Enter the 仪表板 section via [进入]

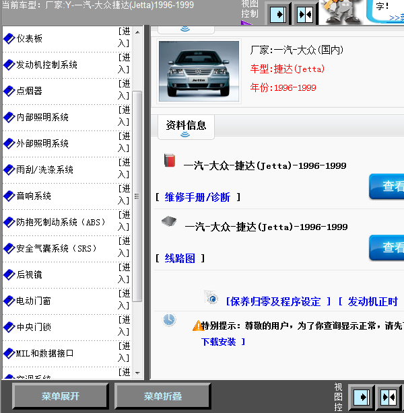(x=124, y=37)
